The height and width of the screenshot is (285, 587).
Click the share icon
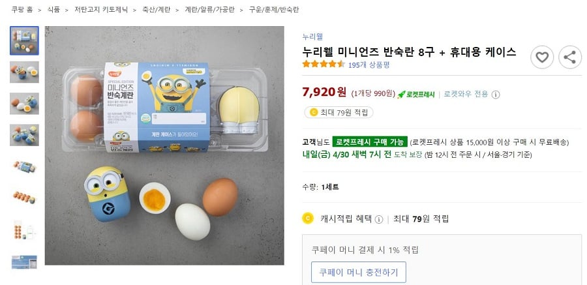point(570,57)
